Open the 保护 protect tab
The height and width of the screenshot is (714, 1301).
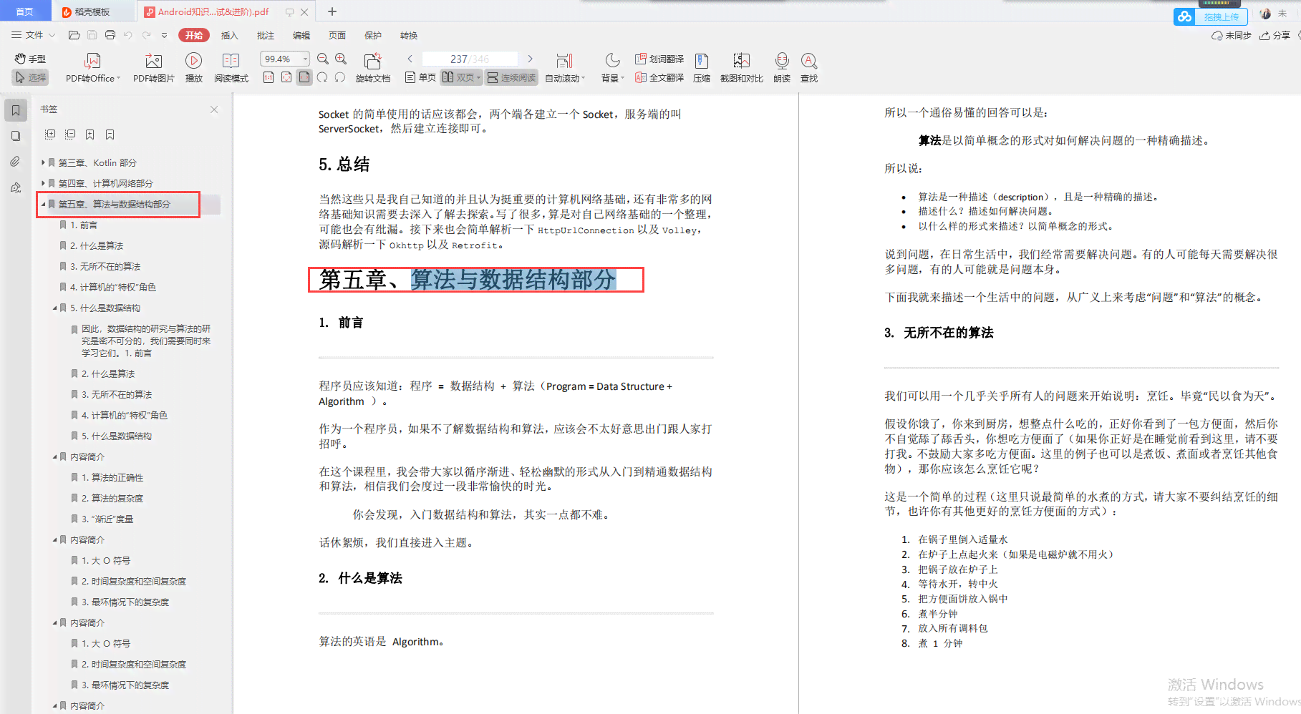pyautogui.click(x=372, y=35)
